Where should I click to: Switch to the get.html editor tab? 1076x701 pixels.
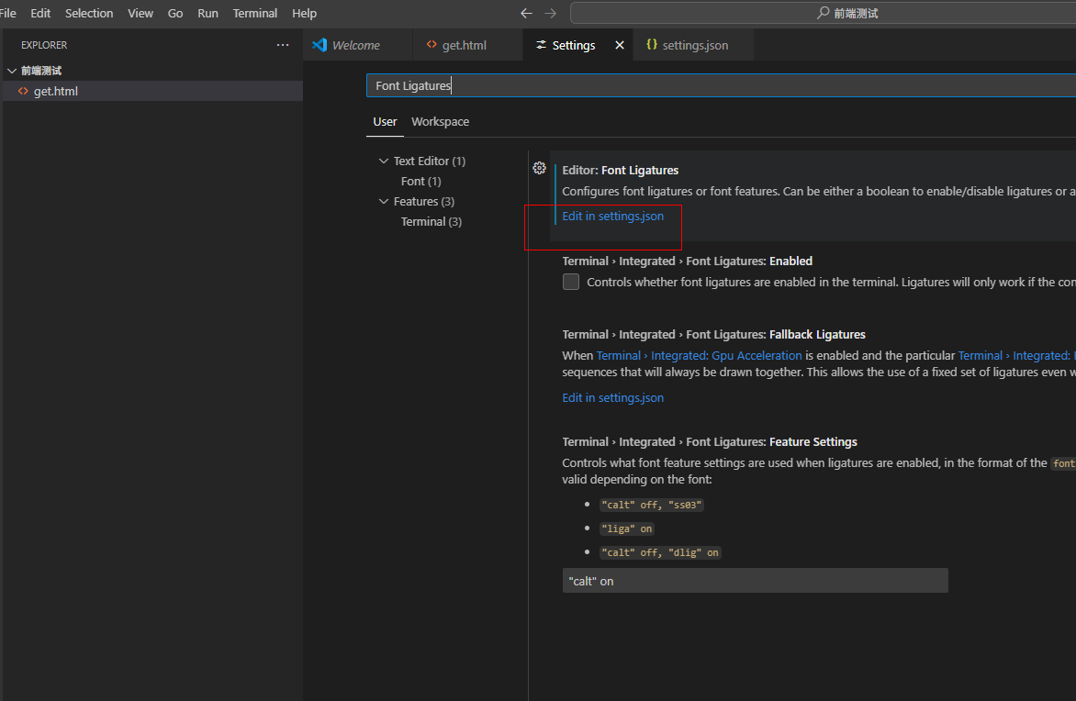[467, 45]
